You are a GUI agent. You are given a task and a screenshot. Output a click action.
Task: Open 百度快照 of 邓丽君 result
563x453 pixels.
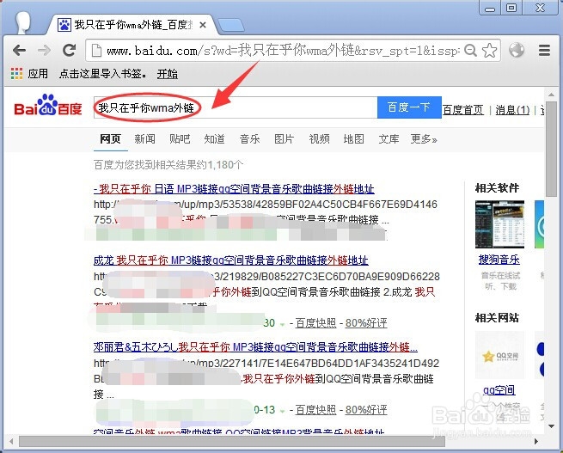(315, 410)
